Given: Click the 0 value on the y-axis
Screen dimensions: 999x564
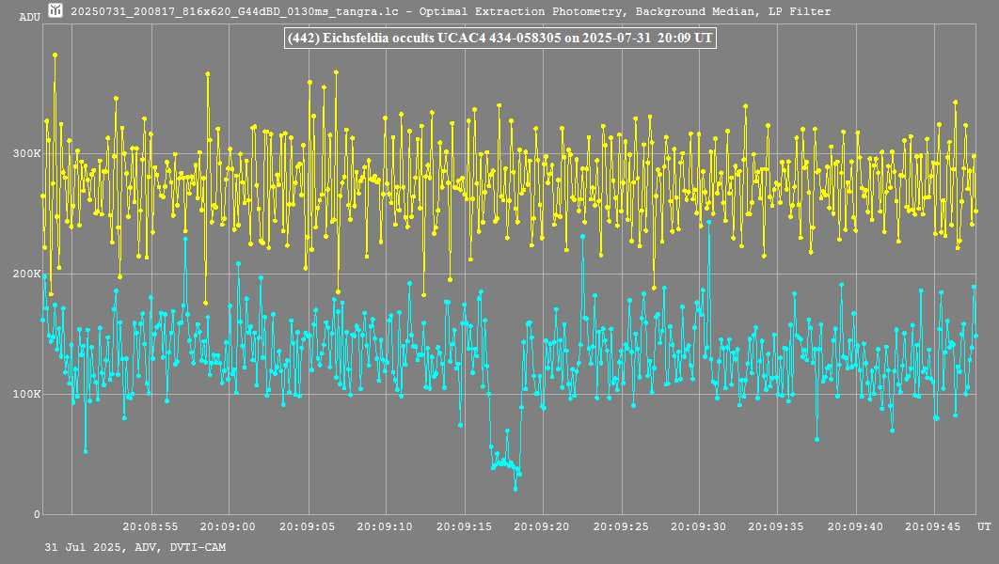Looking at the screenshot, I should [x=37, y=514].
